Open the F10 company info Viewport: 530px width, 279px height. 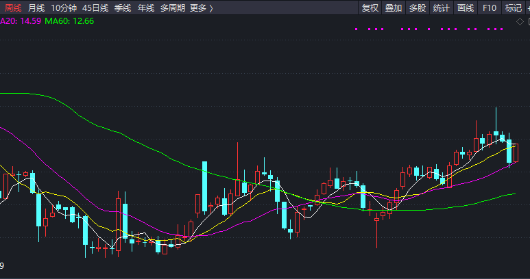(490, 8)
